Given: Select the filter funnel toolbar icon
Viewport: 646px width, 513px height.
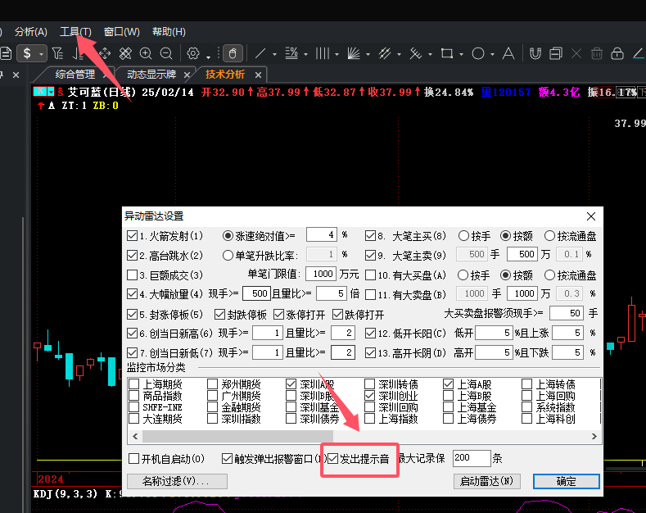Looking at the screenshot, I should click(x=57, y=53).
